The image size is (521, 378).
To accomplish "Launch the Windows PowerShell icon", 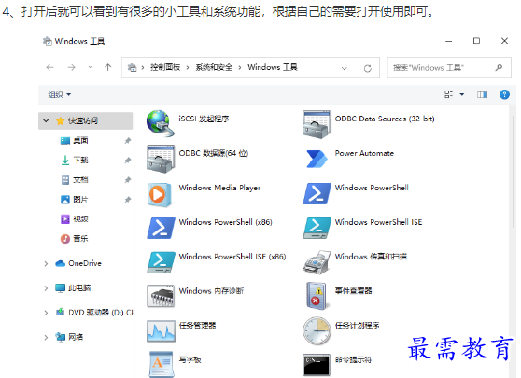I will 317,193.
